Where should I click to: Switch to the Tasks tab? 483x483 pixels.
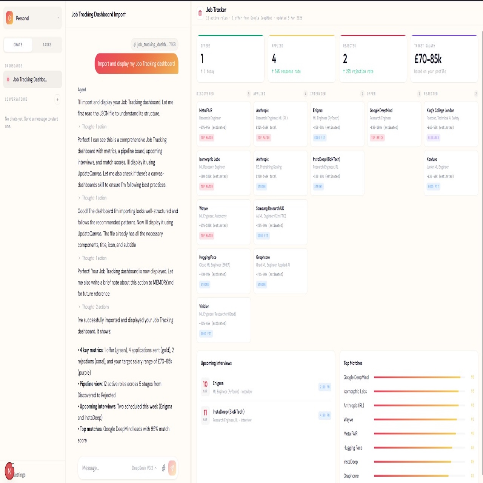[x=47, y=45]
